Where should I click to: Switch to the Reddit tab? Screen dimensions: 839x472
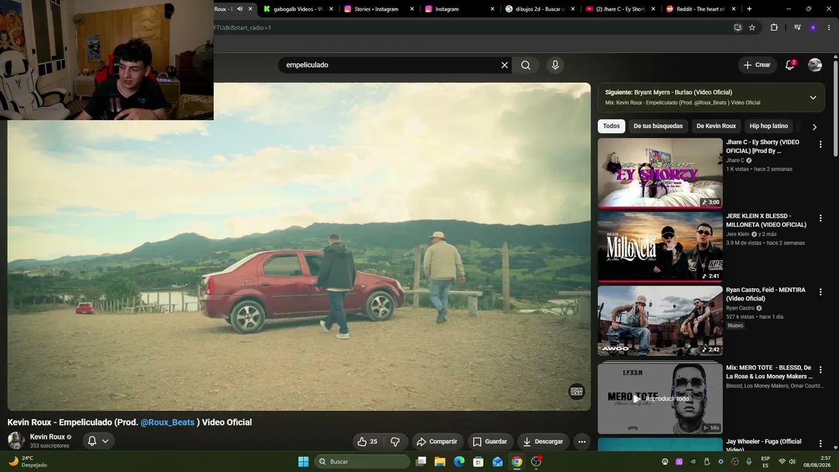[701, 9]
